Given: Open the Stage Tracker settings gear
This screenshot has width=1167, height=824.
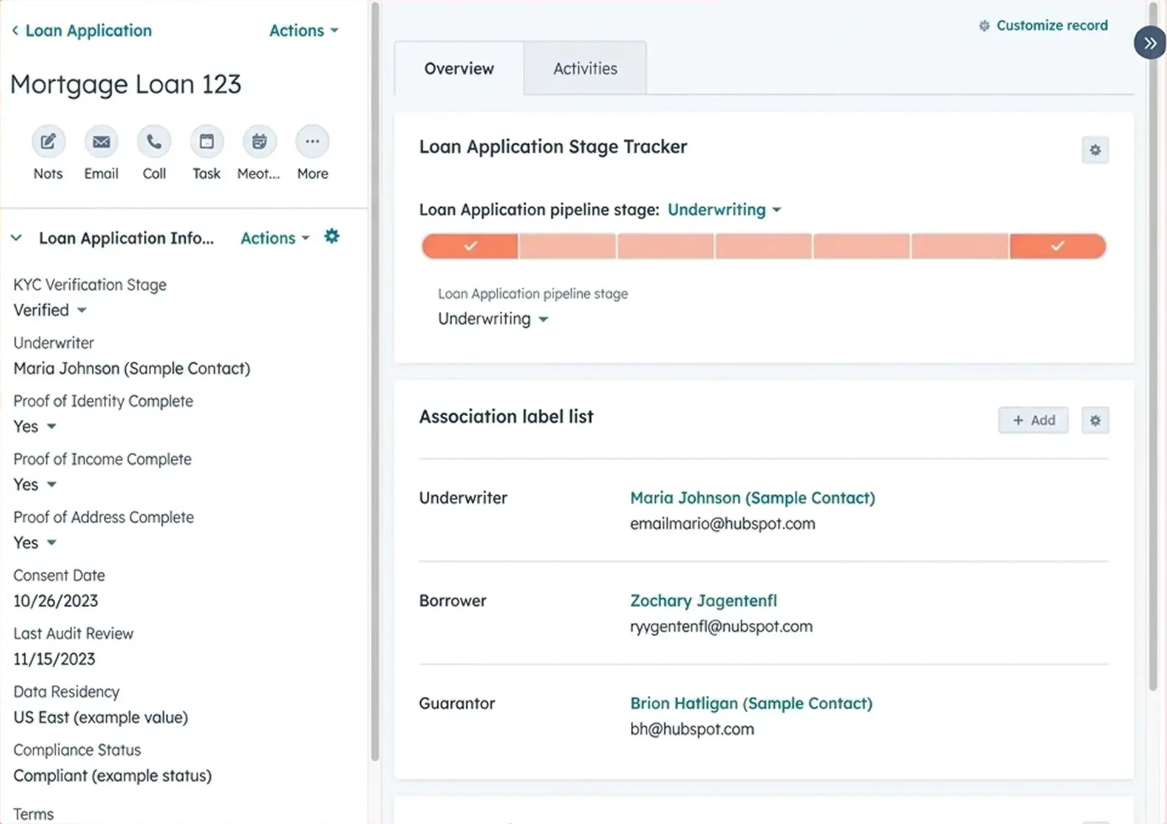Looking at the screenshot, I should pos(1095,150).
